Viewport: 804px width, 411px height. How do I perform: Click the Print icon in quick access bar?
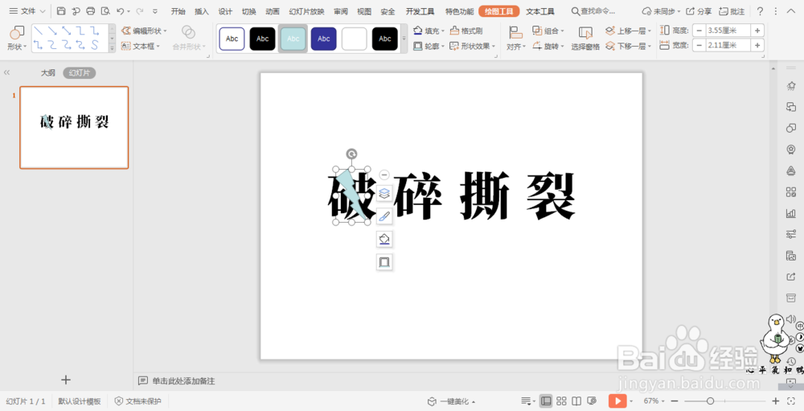click(x=91, y=10)
